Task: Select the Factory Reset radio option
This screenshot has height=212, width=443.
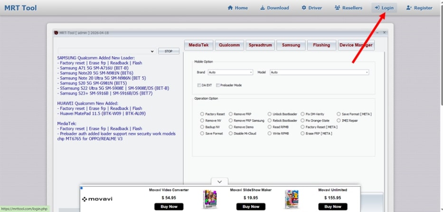Action: click(202, 114)
